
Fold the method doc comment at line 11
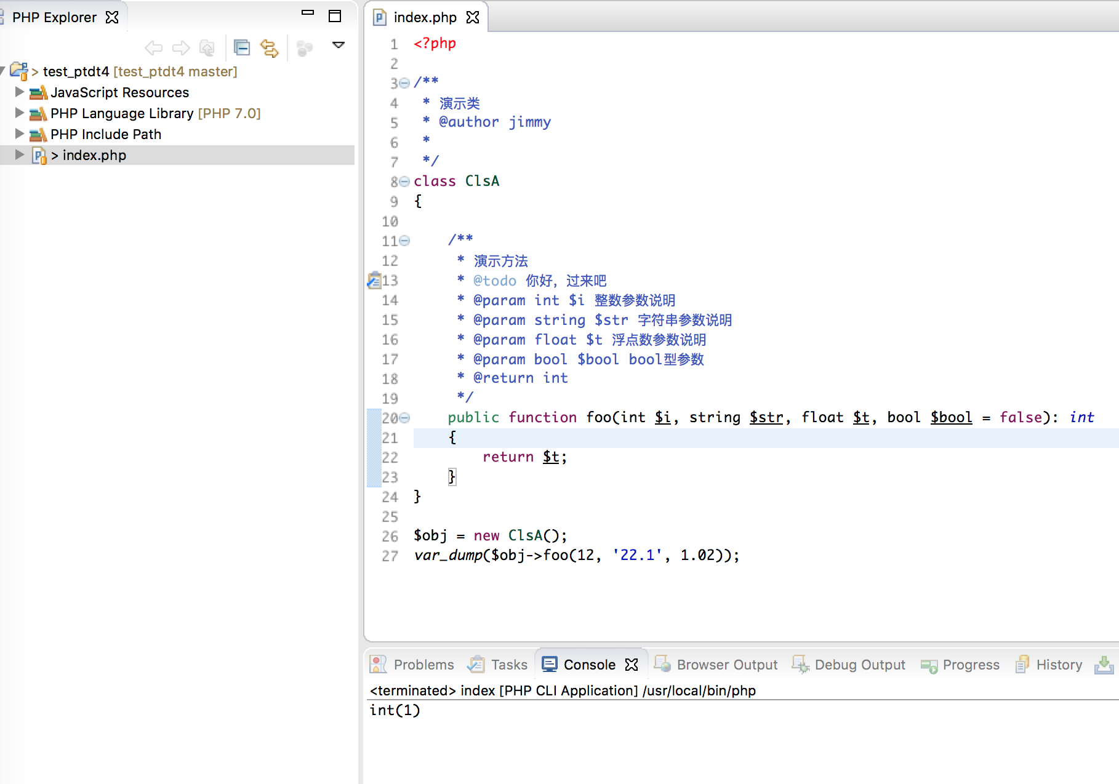click(x=404, y=241)
